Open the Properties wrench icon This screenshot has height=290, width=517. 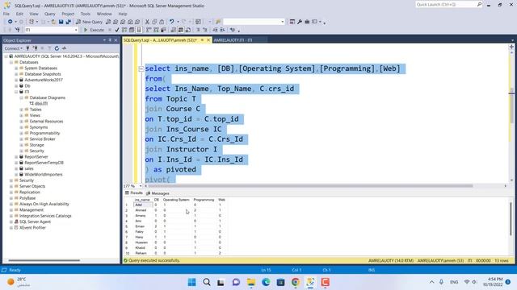(300, 22)
